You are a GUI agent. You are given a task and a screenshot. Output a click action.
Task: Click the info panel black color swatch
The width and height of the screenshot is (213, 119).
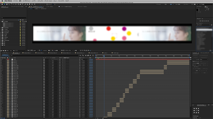pos(197,10)
